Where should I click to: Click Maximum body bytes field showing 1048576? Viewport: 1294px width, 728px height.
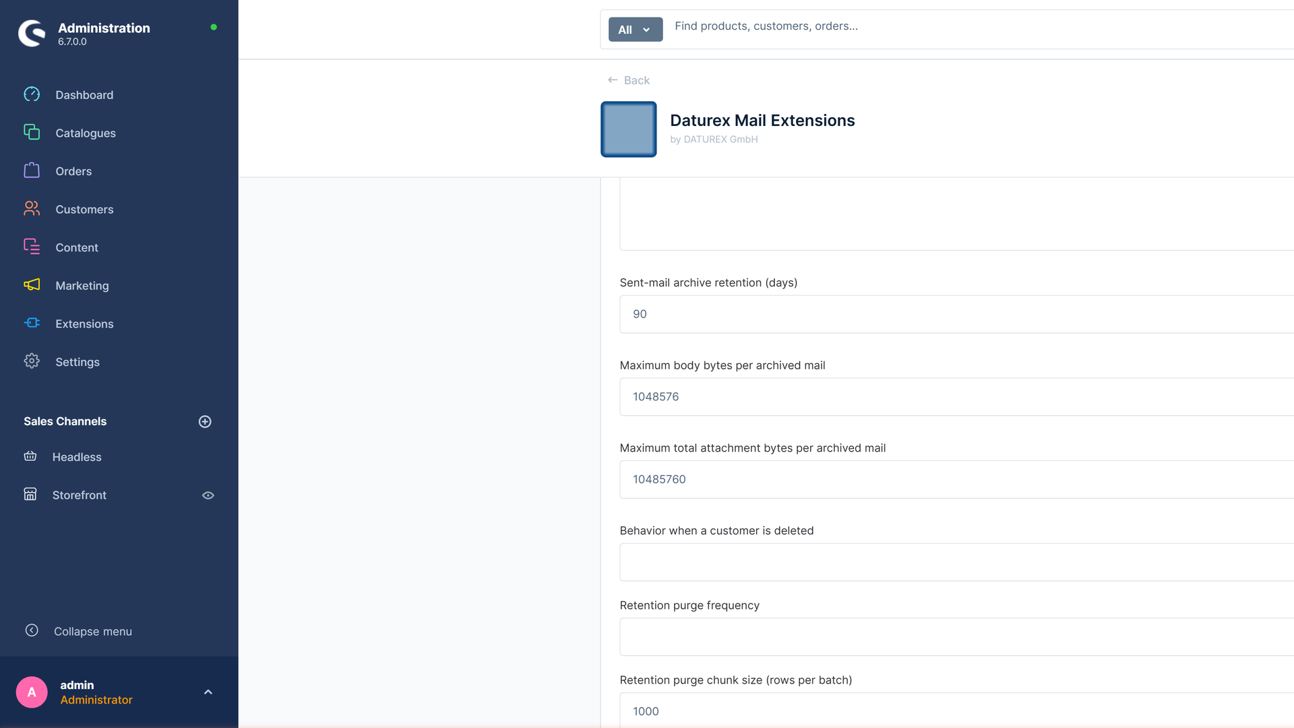(957, 397)
